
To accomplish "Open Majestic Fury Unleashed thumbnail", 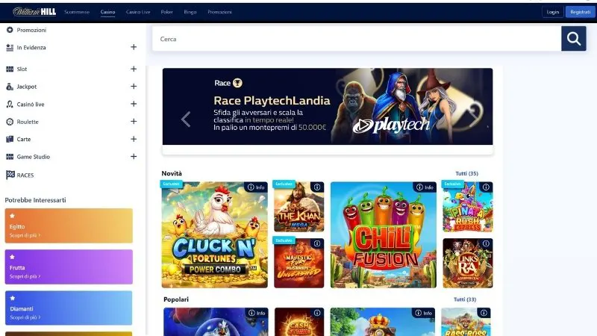I will 299,263.
